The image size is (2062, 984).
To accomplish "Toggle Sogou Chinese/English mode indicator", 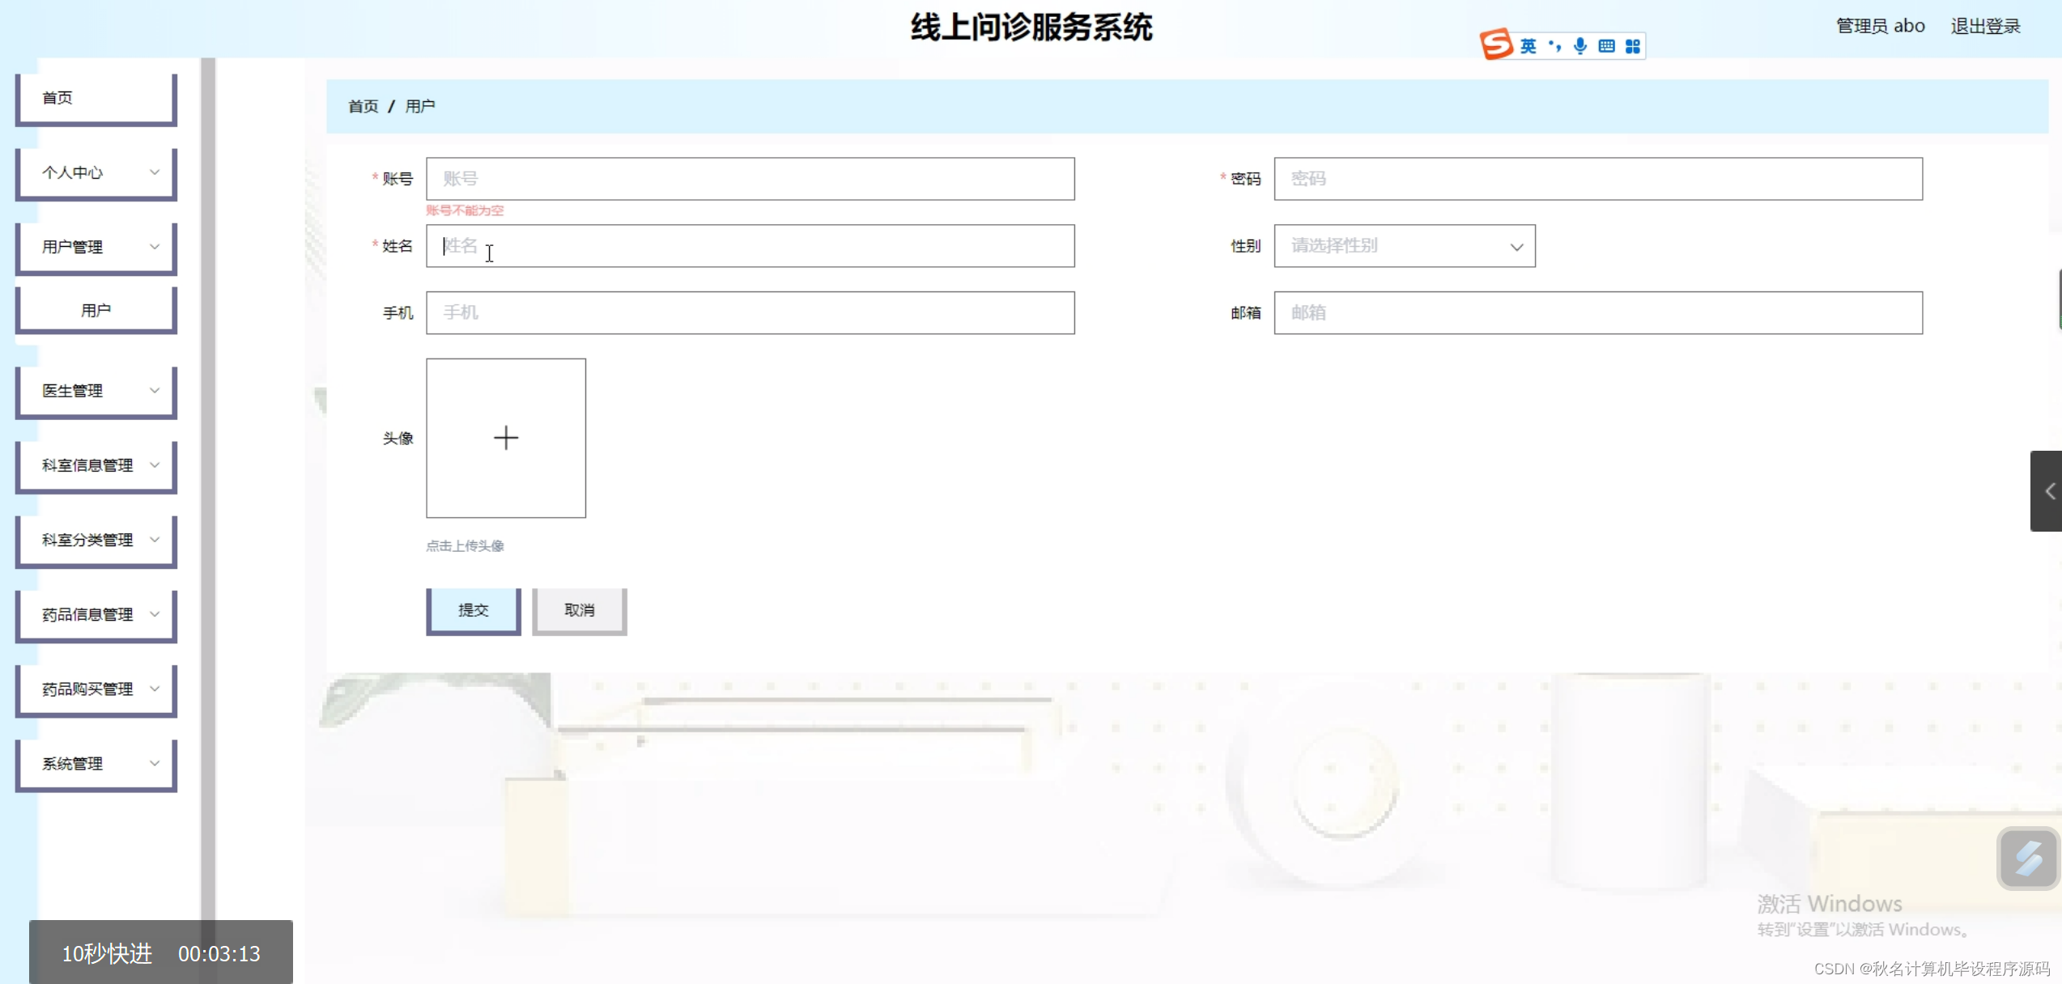I will (1528, 46).
